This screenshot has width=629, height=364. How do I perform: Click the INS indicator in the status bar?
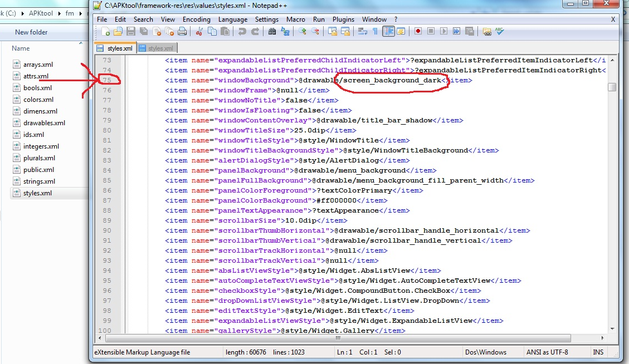pyautogui.click(x=598, y=352)
